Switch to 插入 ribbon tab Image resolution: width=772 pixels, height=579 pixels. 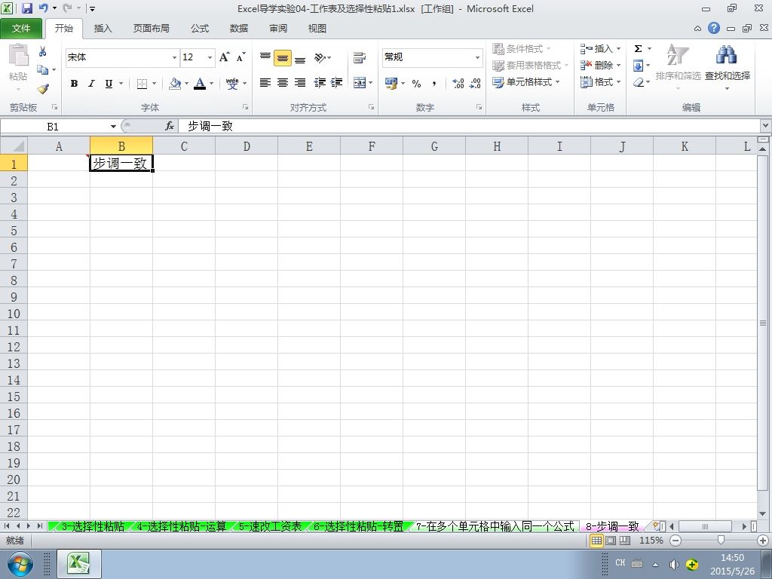pyautogui.click(x=103, y=29)
